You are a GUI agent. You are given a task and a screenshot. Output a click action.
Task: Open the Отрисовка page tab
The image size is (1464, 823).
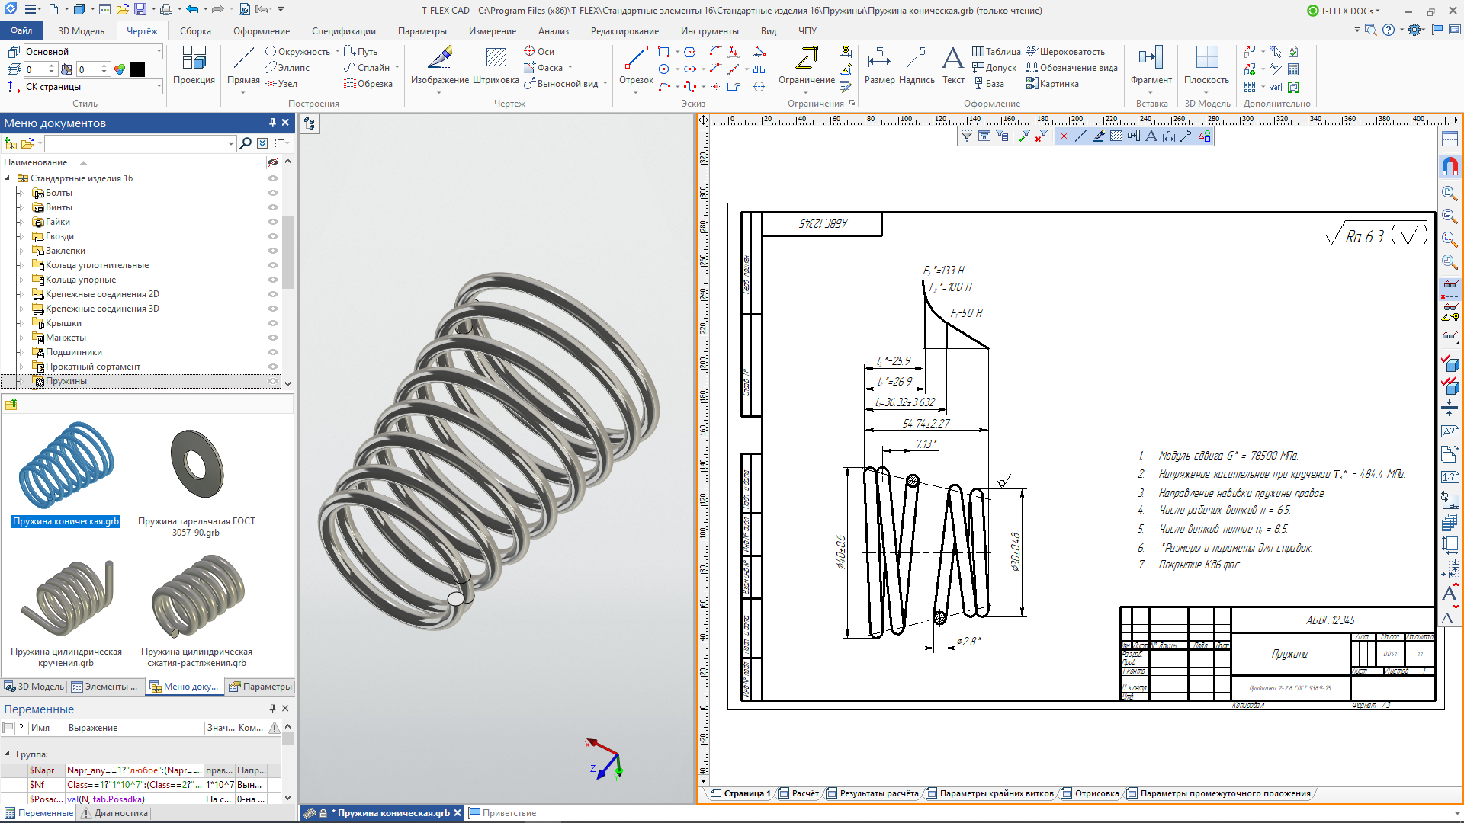pos(1090,793)
